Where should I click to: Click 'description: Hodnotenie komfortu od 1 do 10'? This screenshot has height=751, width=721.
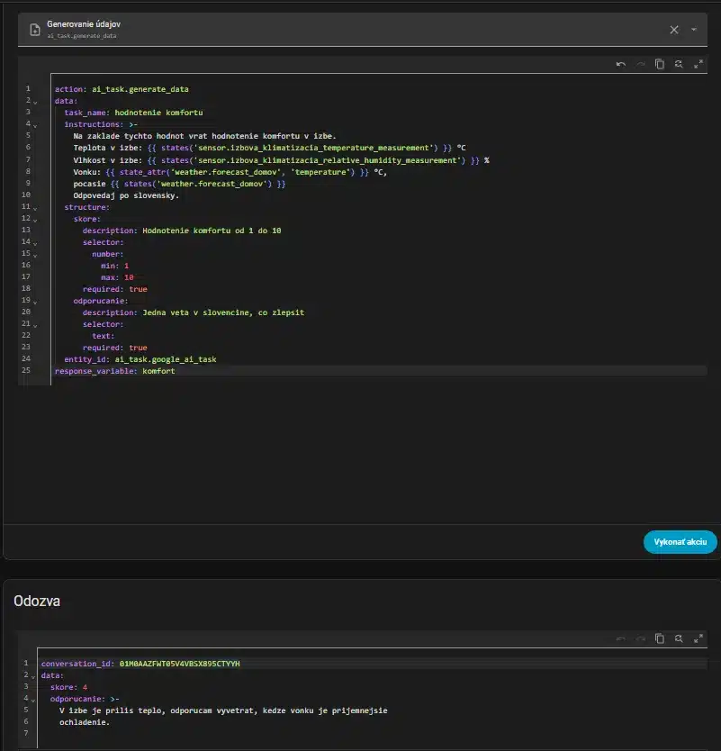182,231
